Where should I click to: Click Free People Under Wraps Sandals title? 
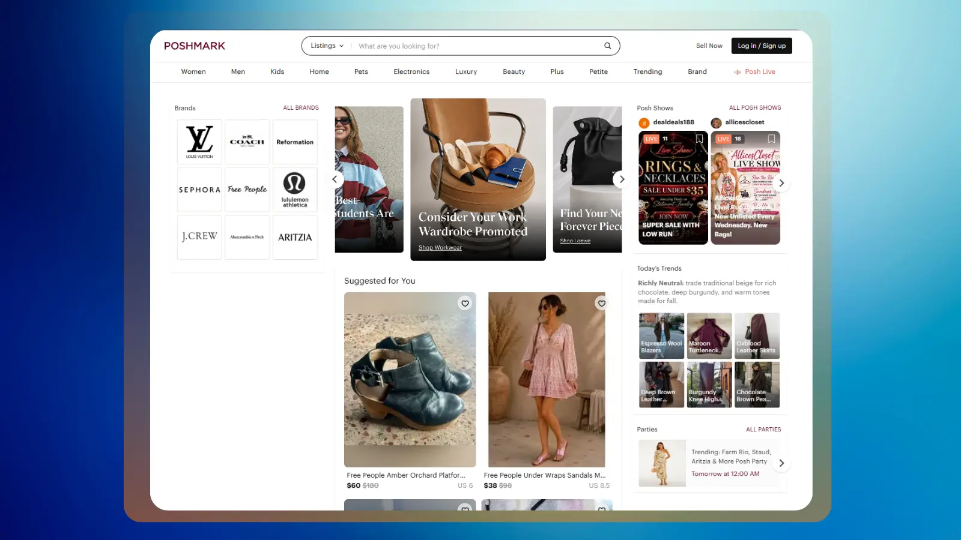click(545, 475)
